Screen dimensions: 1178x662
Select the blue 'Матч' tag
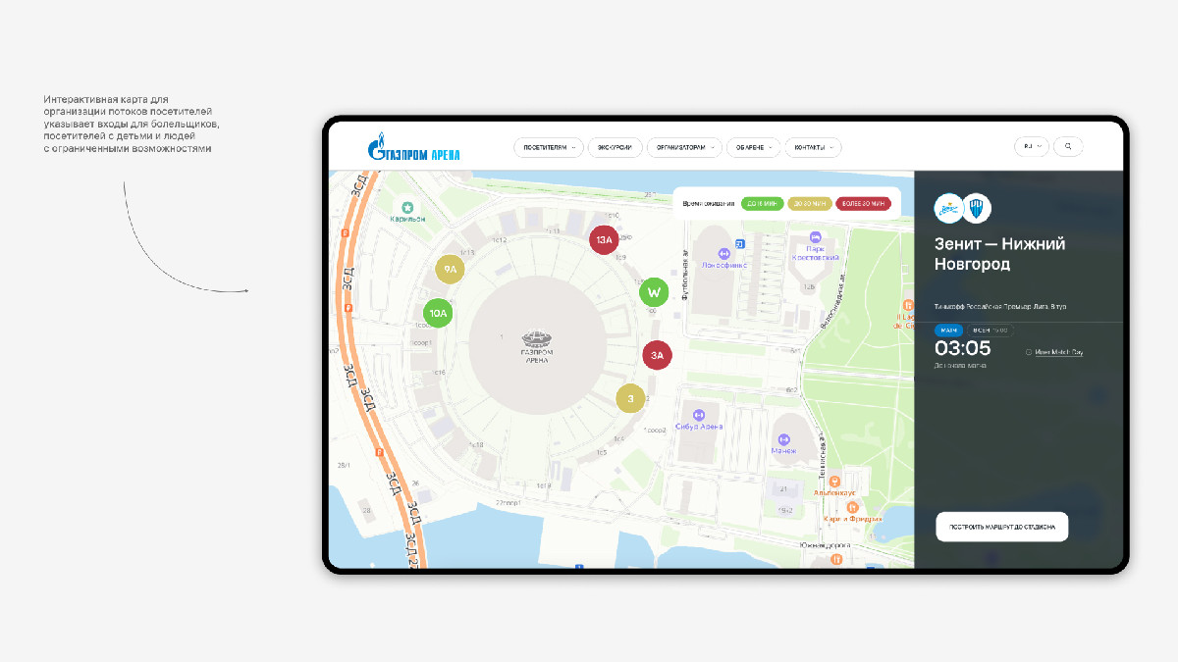tap(948, 331)
